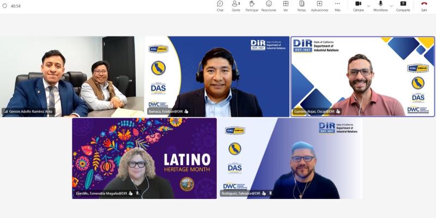Image resolution: width=436 pixels, height=218 pixels.
Task: Open Aplicaciones in the meeting toolbar
Action: 319,6
